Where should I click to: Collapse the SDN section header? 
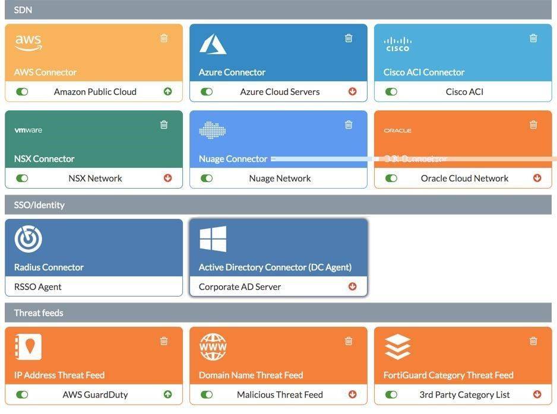click(278, 9)
